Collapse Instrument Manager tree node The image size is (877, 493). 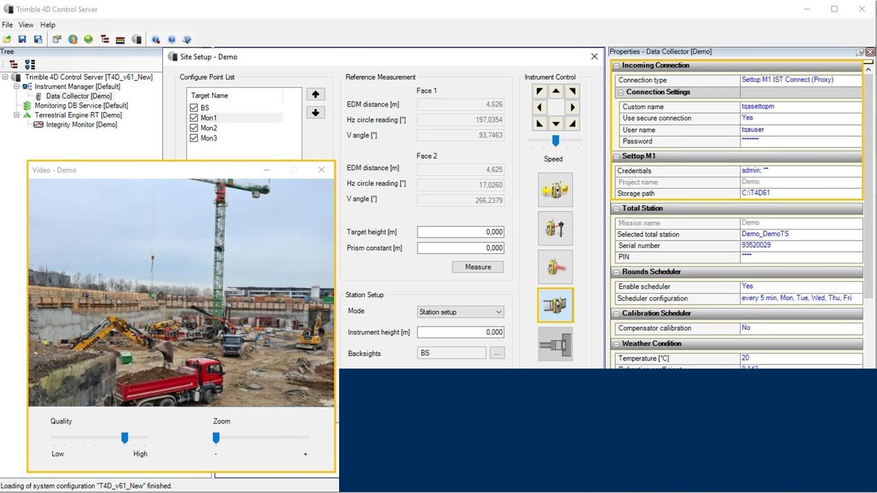point(17,86)
